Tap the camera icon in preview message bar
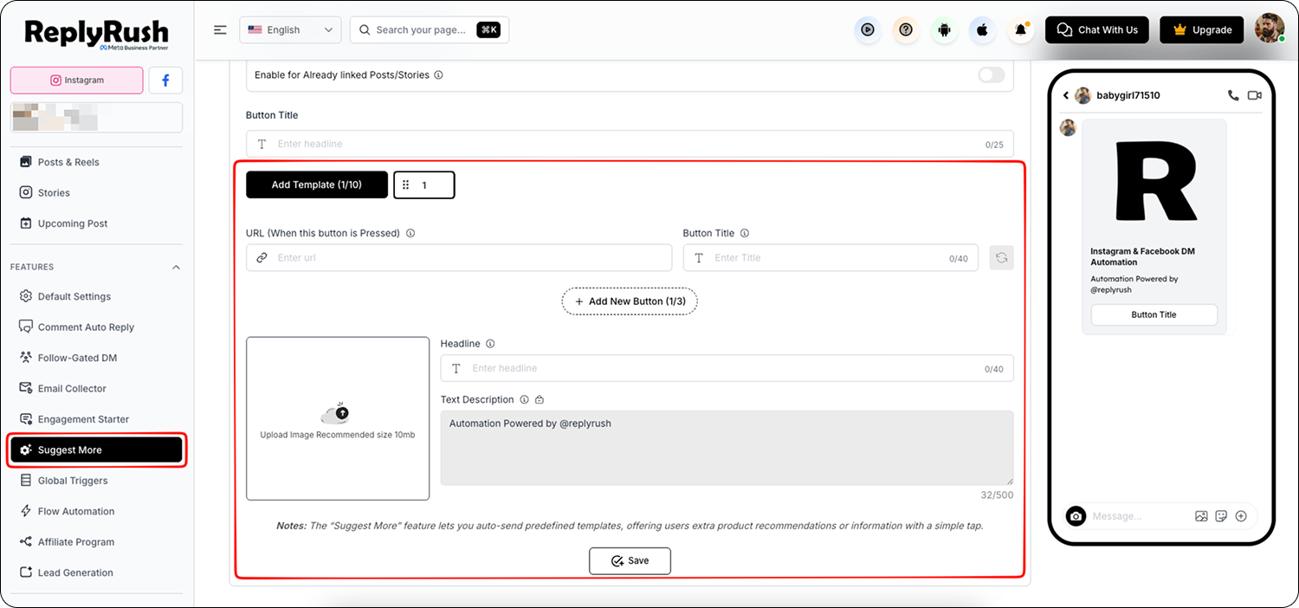 point(1076,516)
